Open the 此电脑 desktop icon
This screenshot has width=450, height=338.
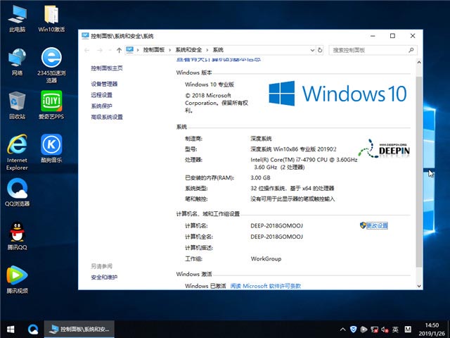(17, 18)
